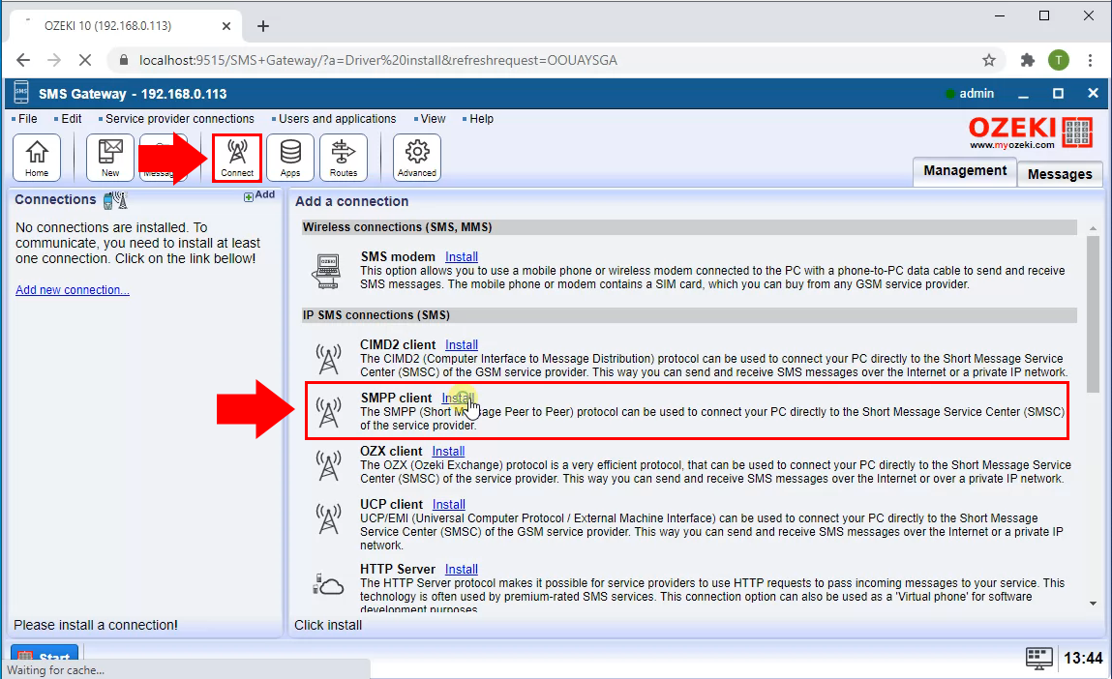Install the SMS modem connection
This screenshot has height=679, width=1112.
pos(461,256)
